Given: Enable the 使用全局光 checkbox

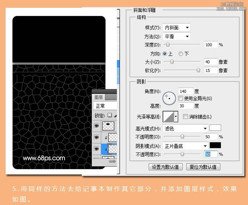Looking at the screenshot, I should [181, 98].
